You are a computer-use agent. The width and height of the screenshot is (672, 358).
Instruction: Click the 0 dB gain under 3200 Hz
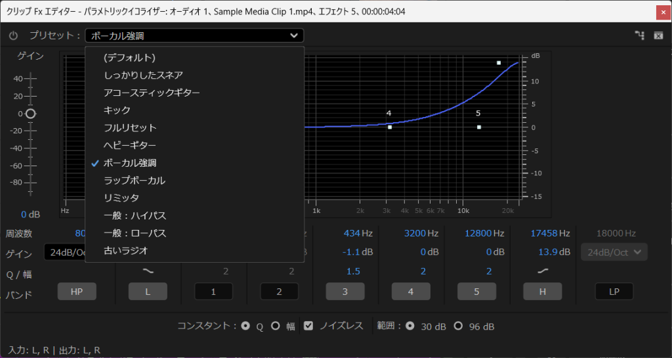click(x=429, y=252)
